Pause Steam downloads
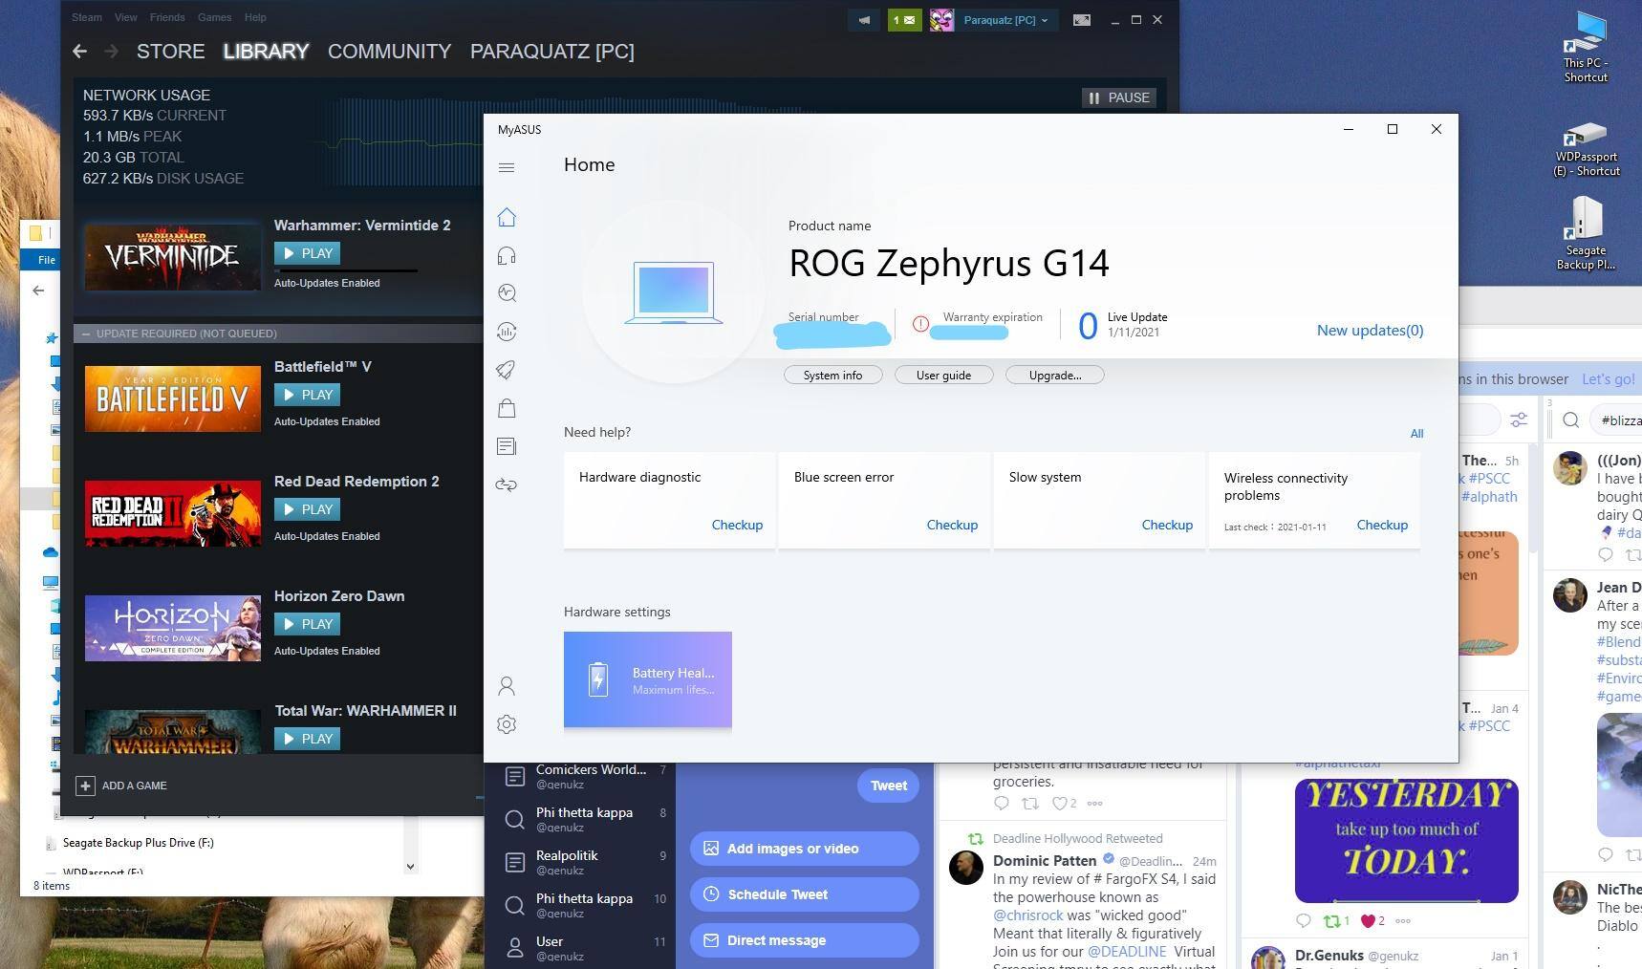 point(1118,97)
